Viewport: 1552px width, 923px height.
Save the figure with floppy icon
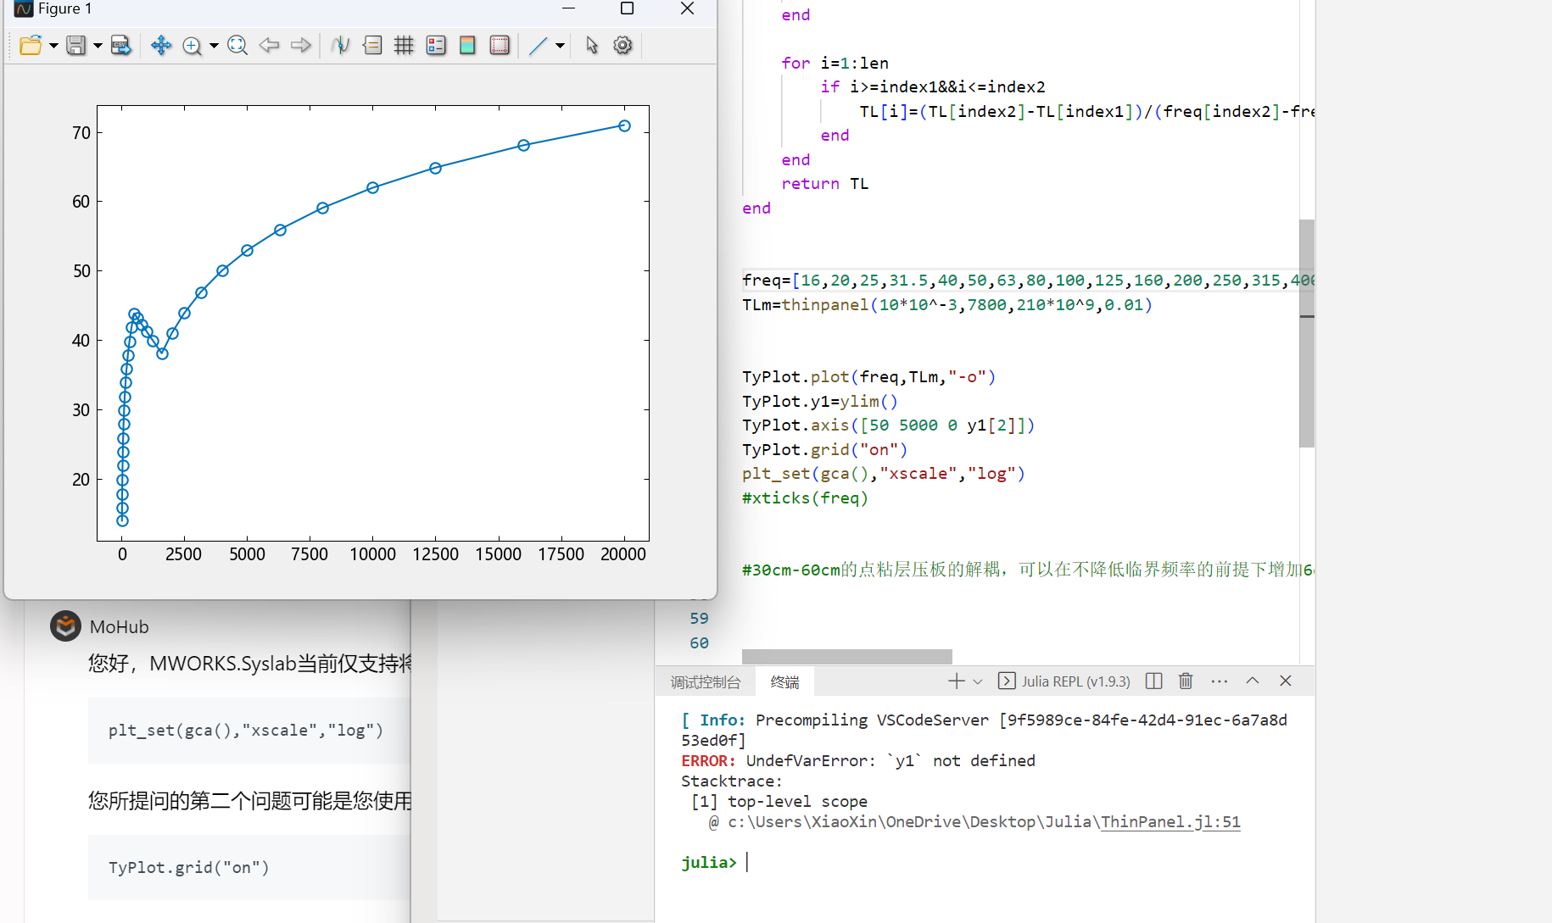point(76,46)
